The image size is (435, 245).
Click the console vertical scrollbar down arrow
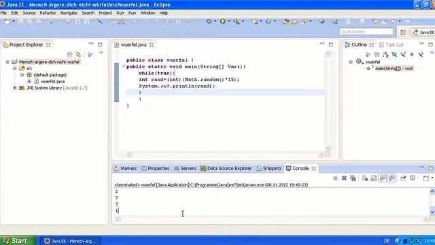(x=432, y=212)
